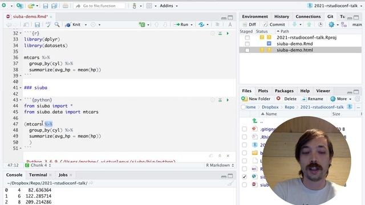Switch to the Environment tab
This screenshot has width=365, height=205.
coord(255,17)
